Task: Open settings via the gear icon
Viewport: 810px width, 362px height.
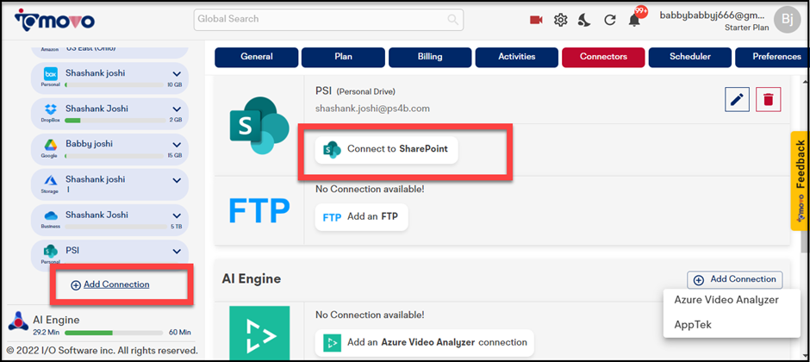Action: [x=560, y=20]
